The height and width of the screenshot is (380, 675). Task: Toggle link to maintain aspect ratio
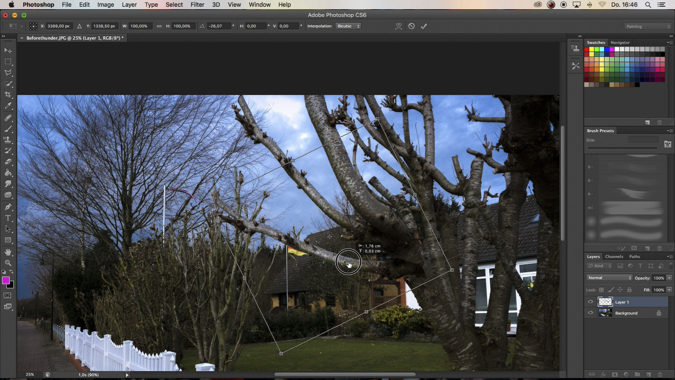coord(159,26)
